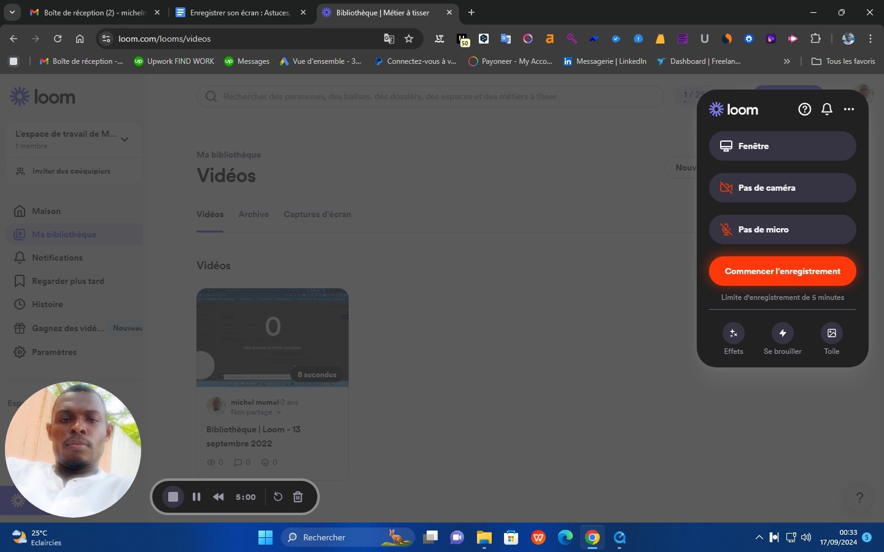The width and height of the screenshot is (884, 552).
Task: Open Histoire in sidebar
Action: click(47, 304)
